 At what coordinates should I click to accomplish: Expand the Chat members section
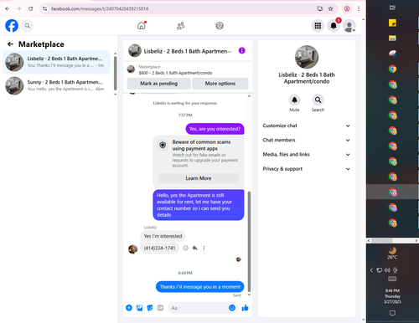pos(307,140)
